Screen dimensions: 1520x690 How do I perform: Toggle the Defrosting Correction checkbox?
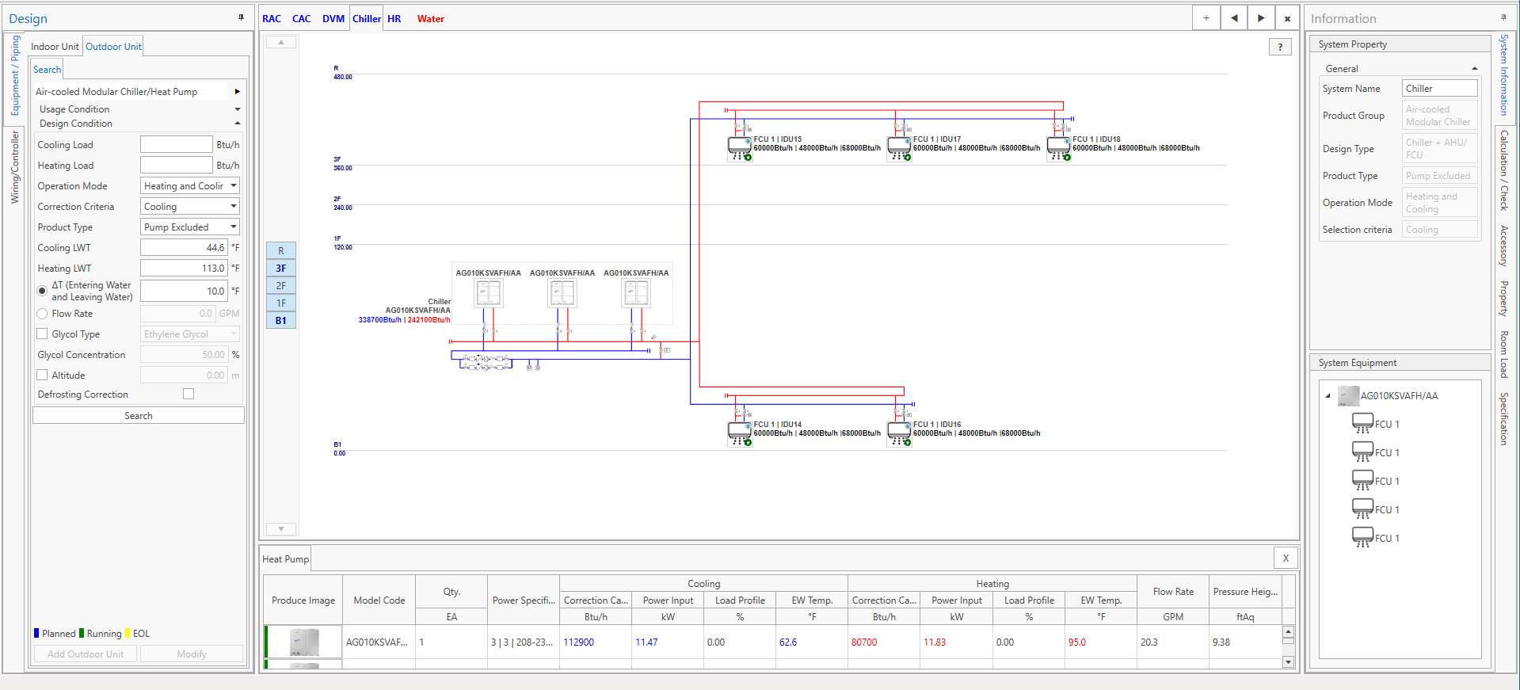pos(189,394)
